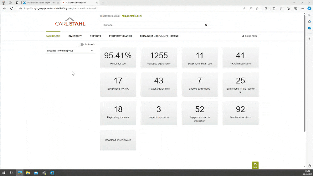
Task: Click the search magnifier icon
Action: tap(206, 25)
